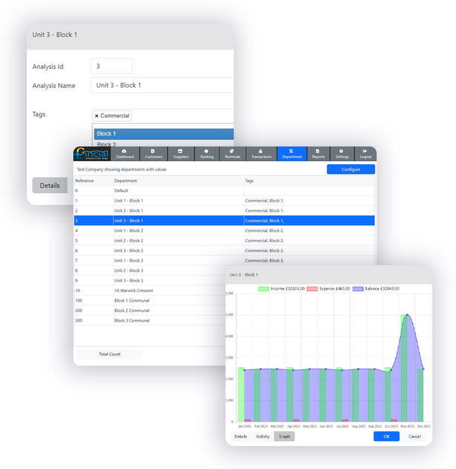Click the Balance legend color swatch
Viewport: 456px width, 469px height.
pos(359,288)
